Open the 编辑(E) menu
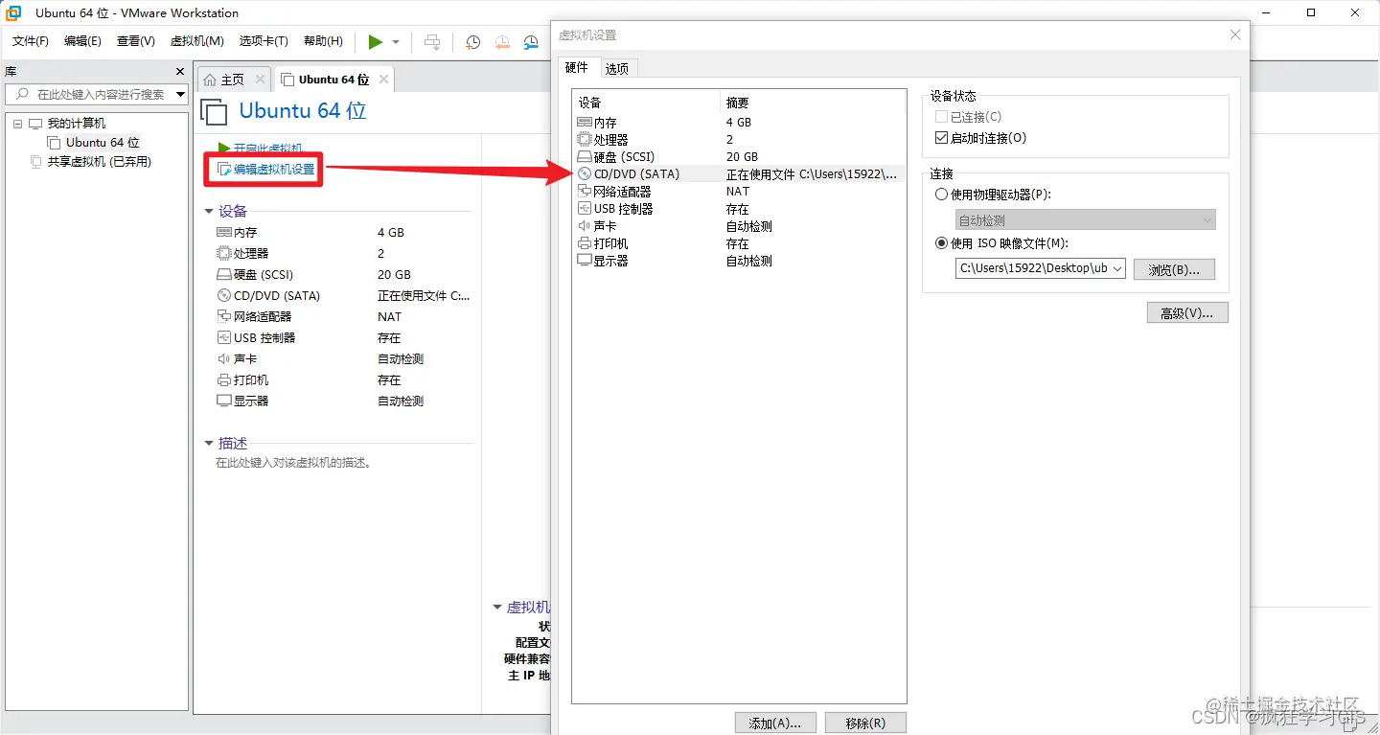The image size is (1380, 735). click(82, 41)
